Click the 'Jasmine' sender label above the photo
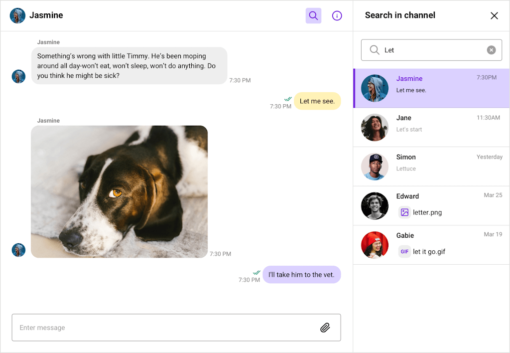The image size is (510, 353). [x=48, y=121]
